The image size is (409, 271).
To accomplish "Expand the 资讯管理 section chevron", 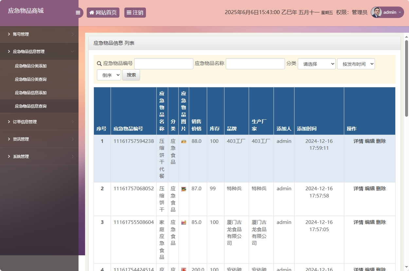I will pyautogui.click(x=73, y=139).
